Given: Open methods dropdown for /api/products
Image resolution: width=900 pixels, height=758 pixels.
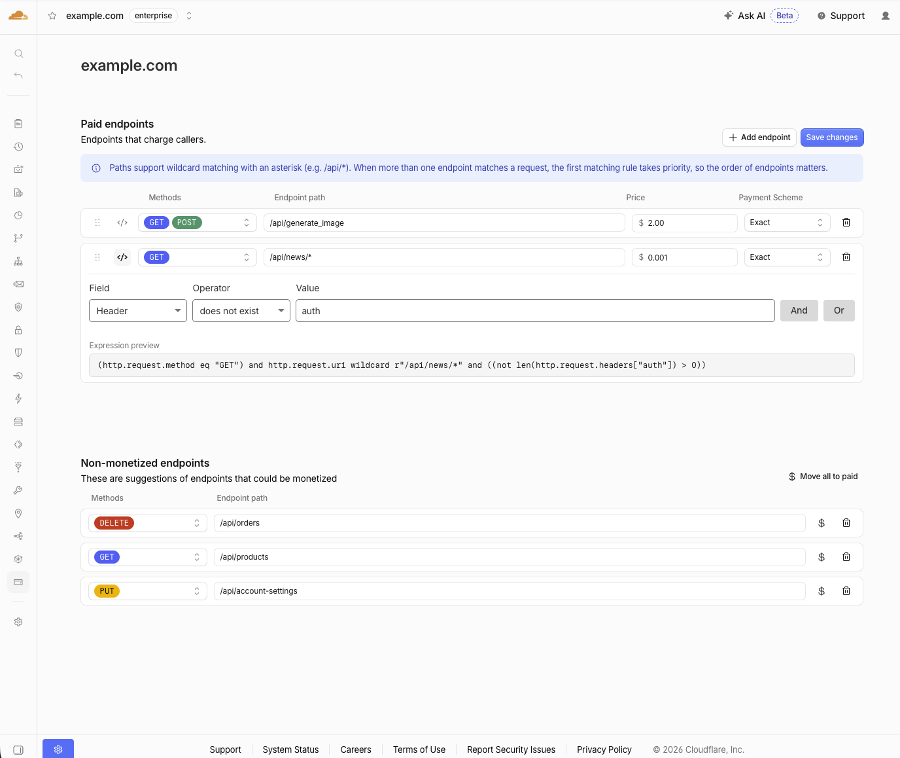Looking at the screenshot, I should click(148, 557).
